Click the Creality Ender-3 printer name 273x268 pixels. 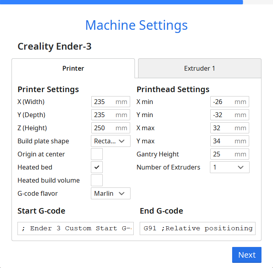(54, 46)
